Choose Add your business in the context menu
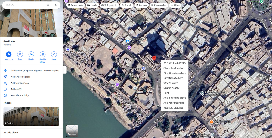Screen dimensions: 272x138 pos(175,103)
